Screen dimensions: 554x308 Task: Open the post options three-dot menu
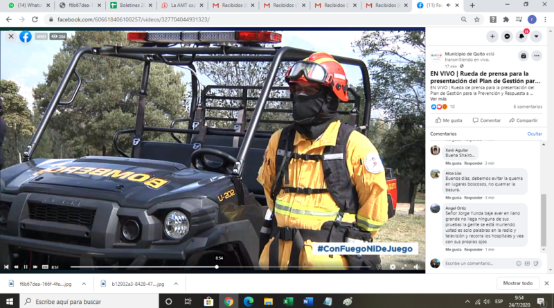pos(537,56)
